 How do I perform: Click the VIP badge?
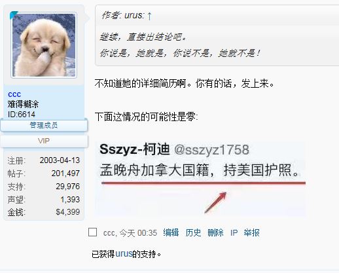tap(44, 141)
